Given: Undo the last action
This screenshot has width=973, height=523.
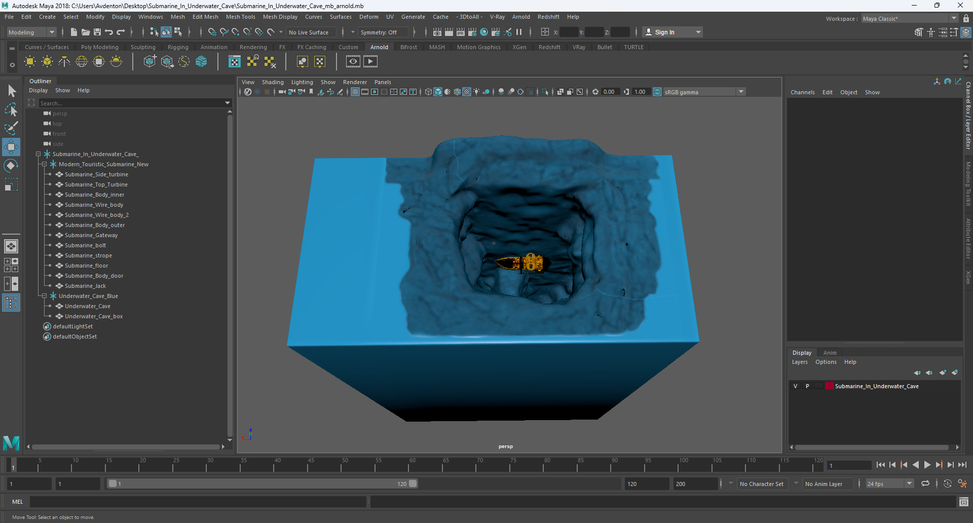Looking at the screenshot, I should 109,32.
